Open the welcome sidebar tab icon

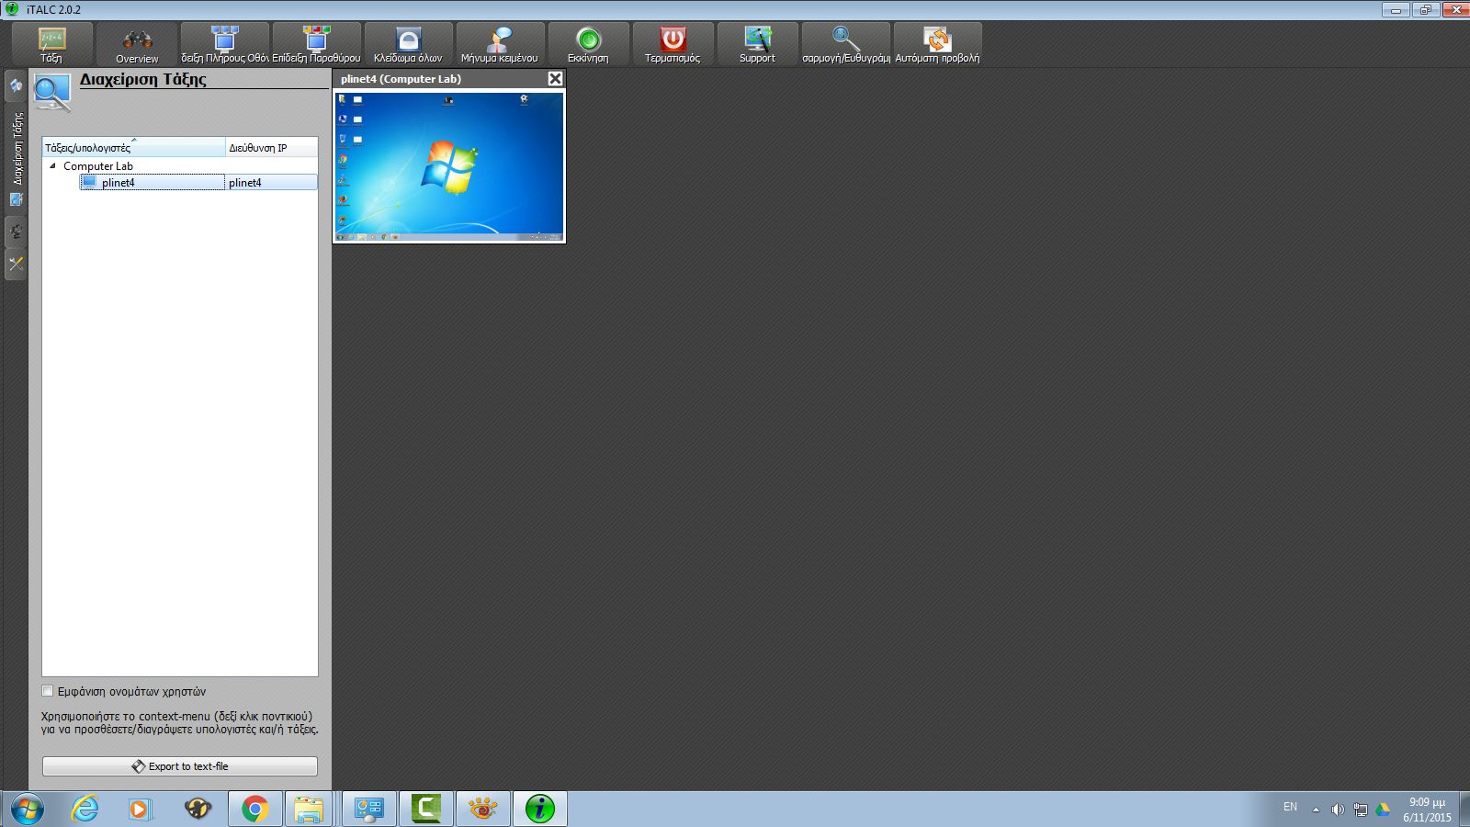(16, 85)
